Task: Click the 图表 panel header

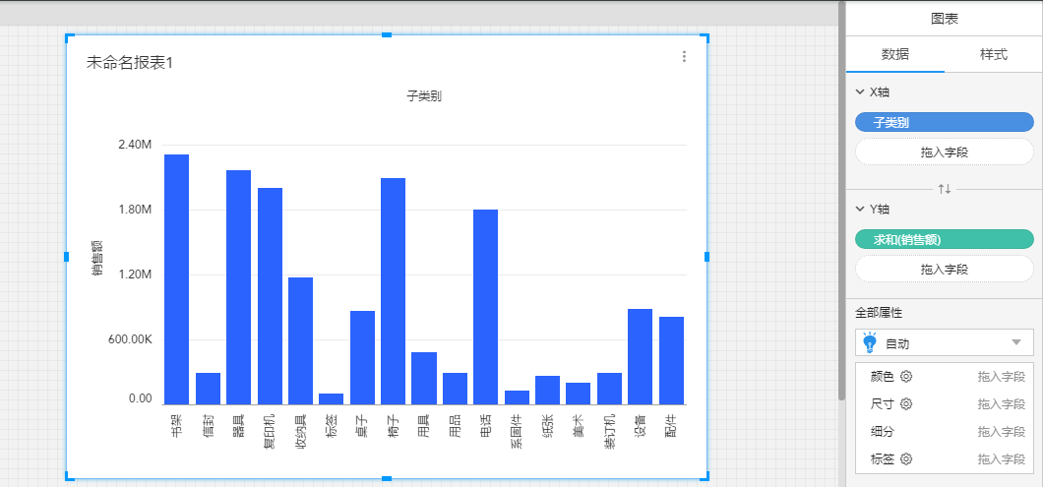Action: tap(945, 20)
